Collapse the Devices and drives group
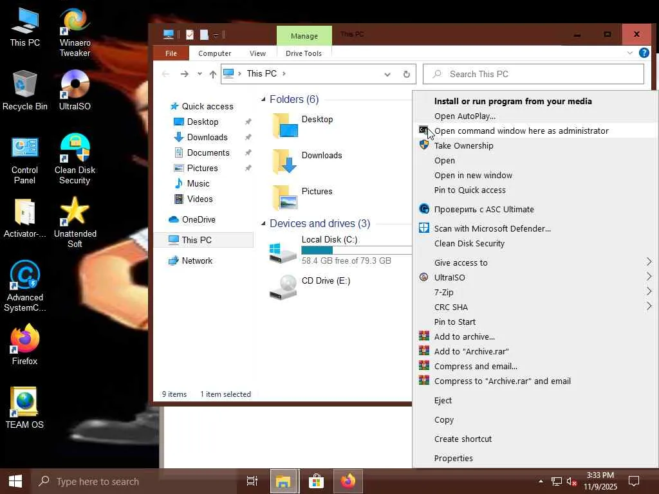659x494 pixels. click(263, 223)
